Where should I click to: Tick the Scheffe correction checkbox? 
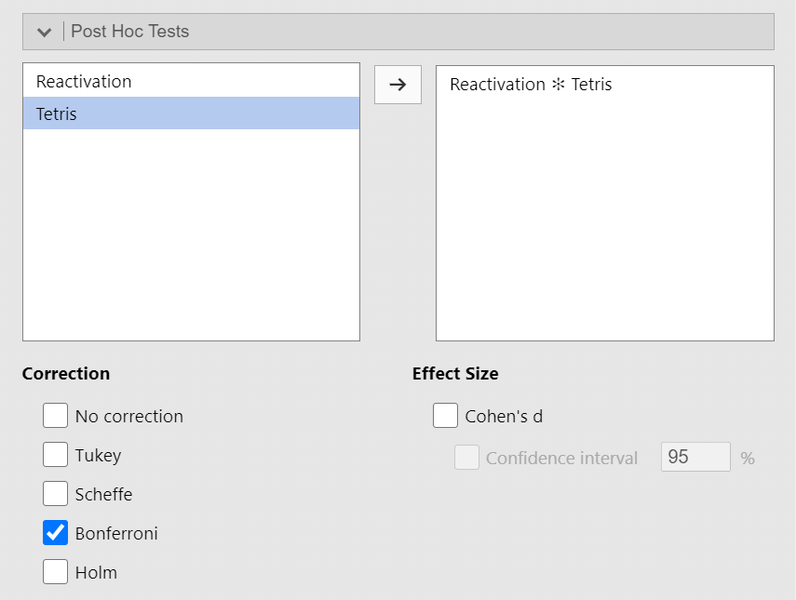tap(55, 494)
